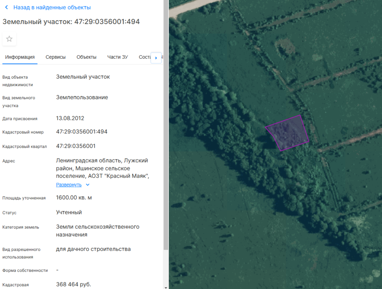
Task: Click the back arrow chevron icon
Action: click(6, 8)
